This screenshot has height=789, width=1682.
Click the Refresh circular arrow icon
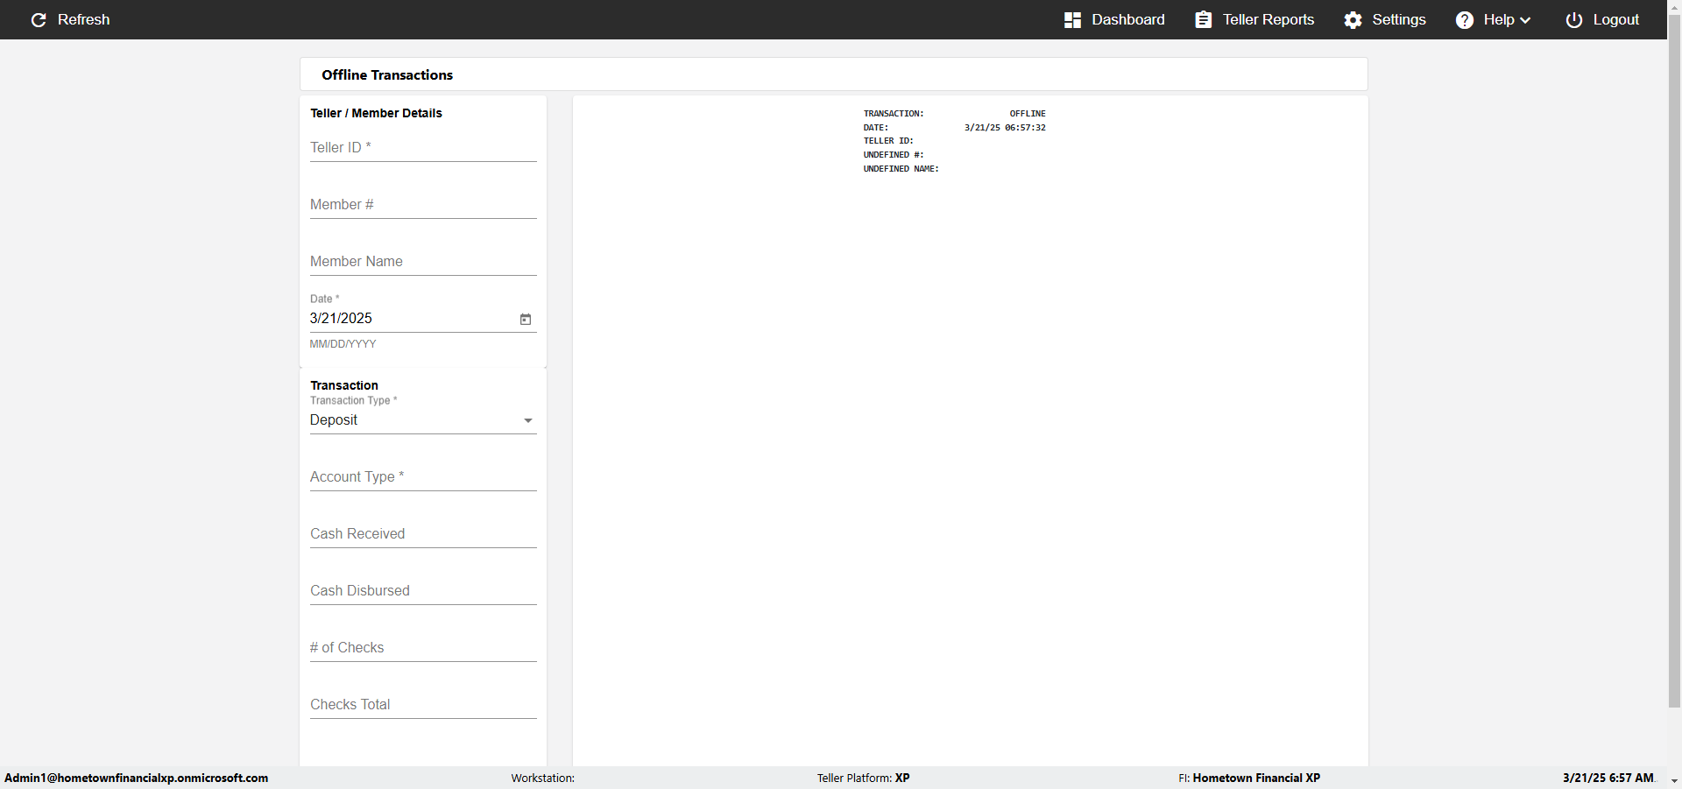(x=39, y=20)
